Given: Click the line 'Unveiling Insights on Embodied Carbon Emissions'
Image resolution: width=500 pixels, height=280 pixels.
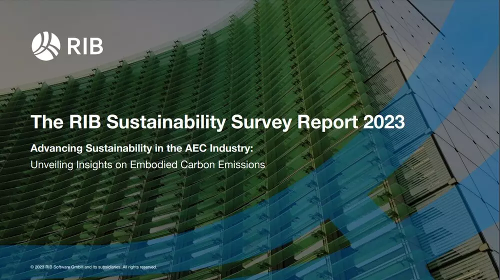Looking at the screenshot, I should [x=147, y=164].
